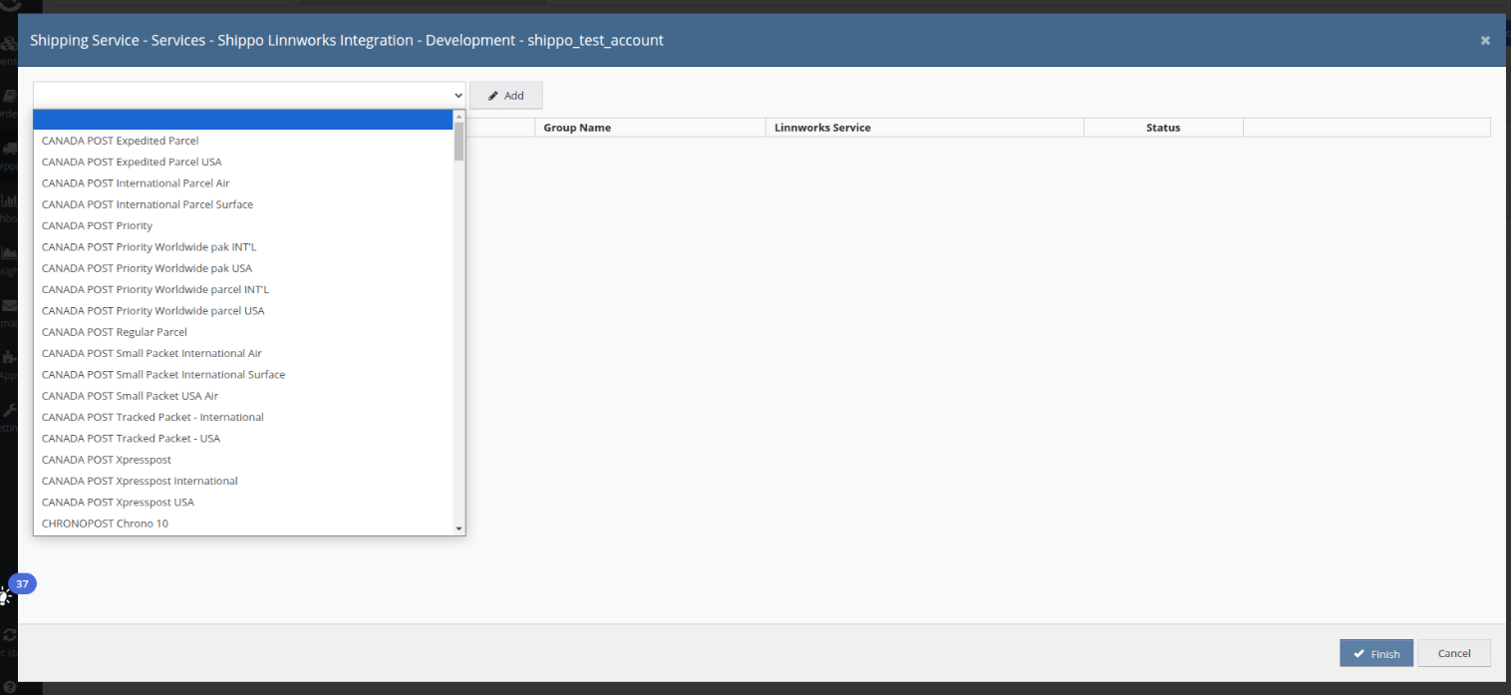The image size is (1511, 695).
Task: Select CANADA POST Priority Worldwide pak USA
Action: pos(243,268)
